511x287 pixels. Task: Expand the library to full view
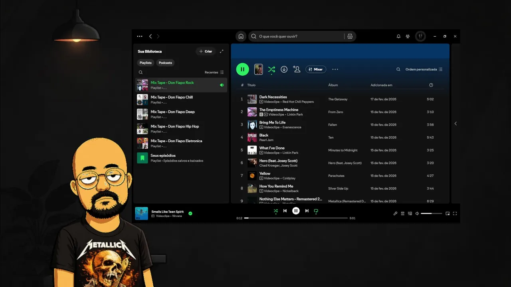[222, 51]
